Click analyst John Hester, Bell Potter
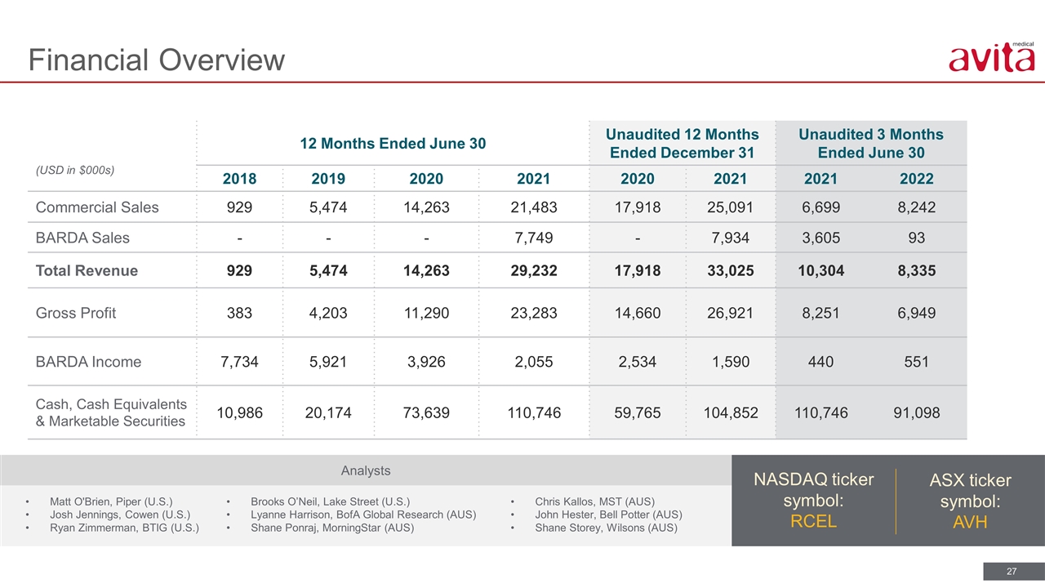Image resolution: width=1045 pixels, height=588 pixels. 608,514
